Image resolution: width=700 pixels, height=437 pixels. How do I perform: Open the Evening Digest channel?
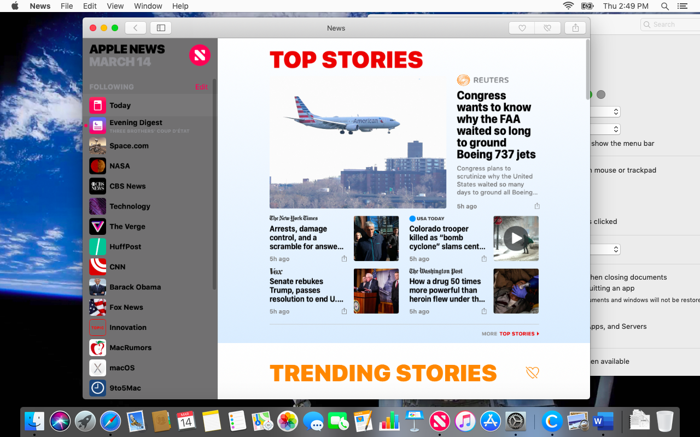coord(150,126)
